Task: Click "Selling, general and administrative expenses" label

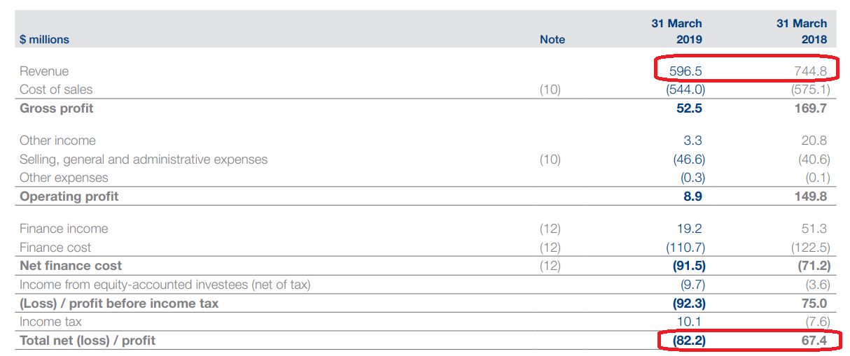Action: 144,159
